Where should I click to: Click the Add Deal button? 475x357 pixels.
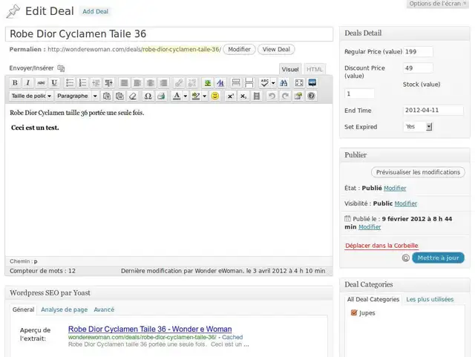point(96,12)
